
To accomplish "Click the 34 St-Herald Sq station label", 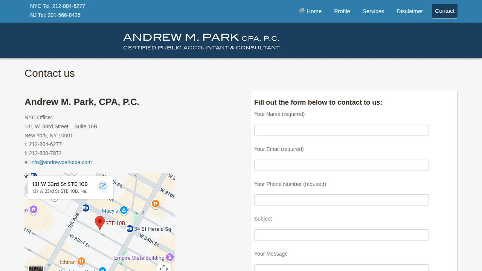I will click(x=153, y=229).
